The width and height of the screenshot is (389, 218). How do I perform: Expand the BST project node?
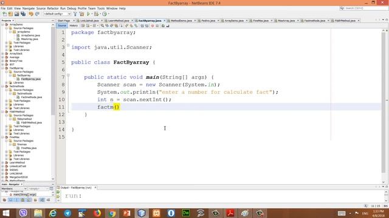coord(2,65)
